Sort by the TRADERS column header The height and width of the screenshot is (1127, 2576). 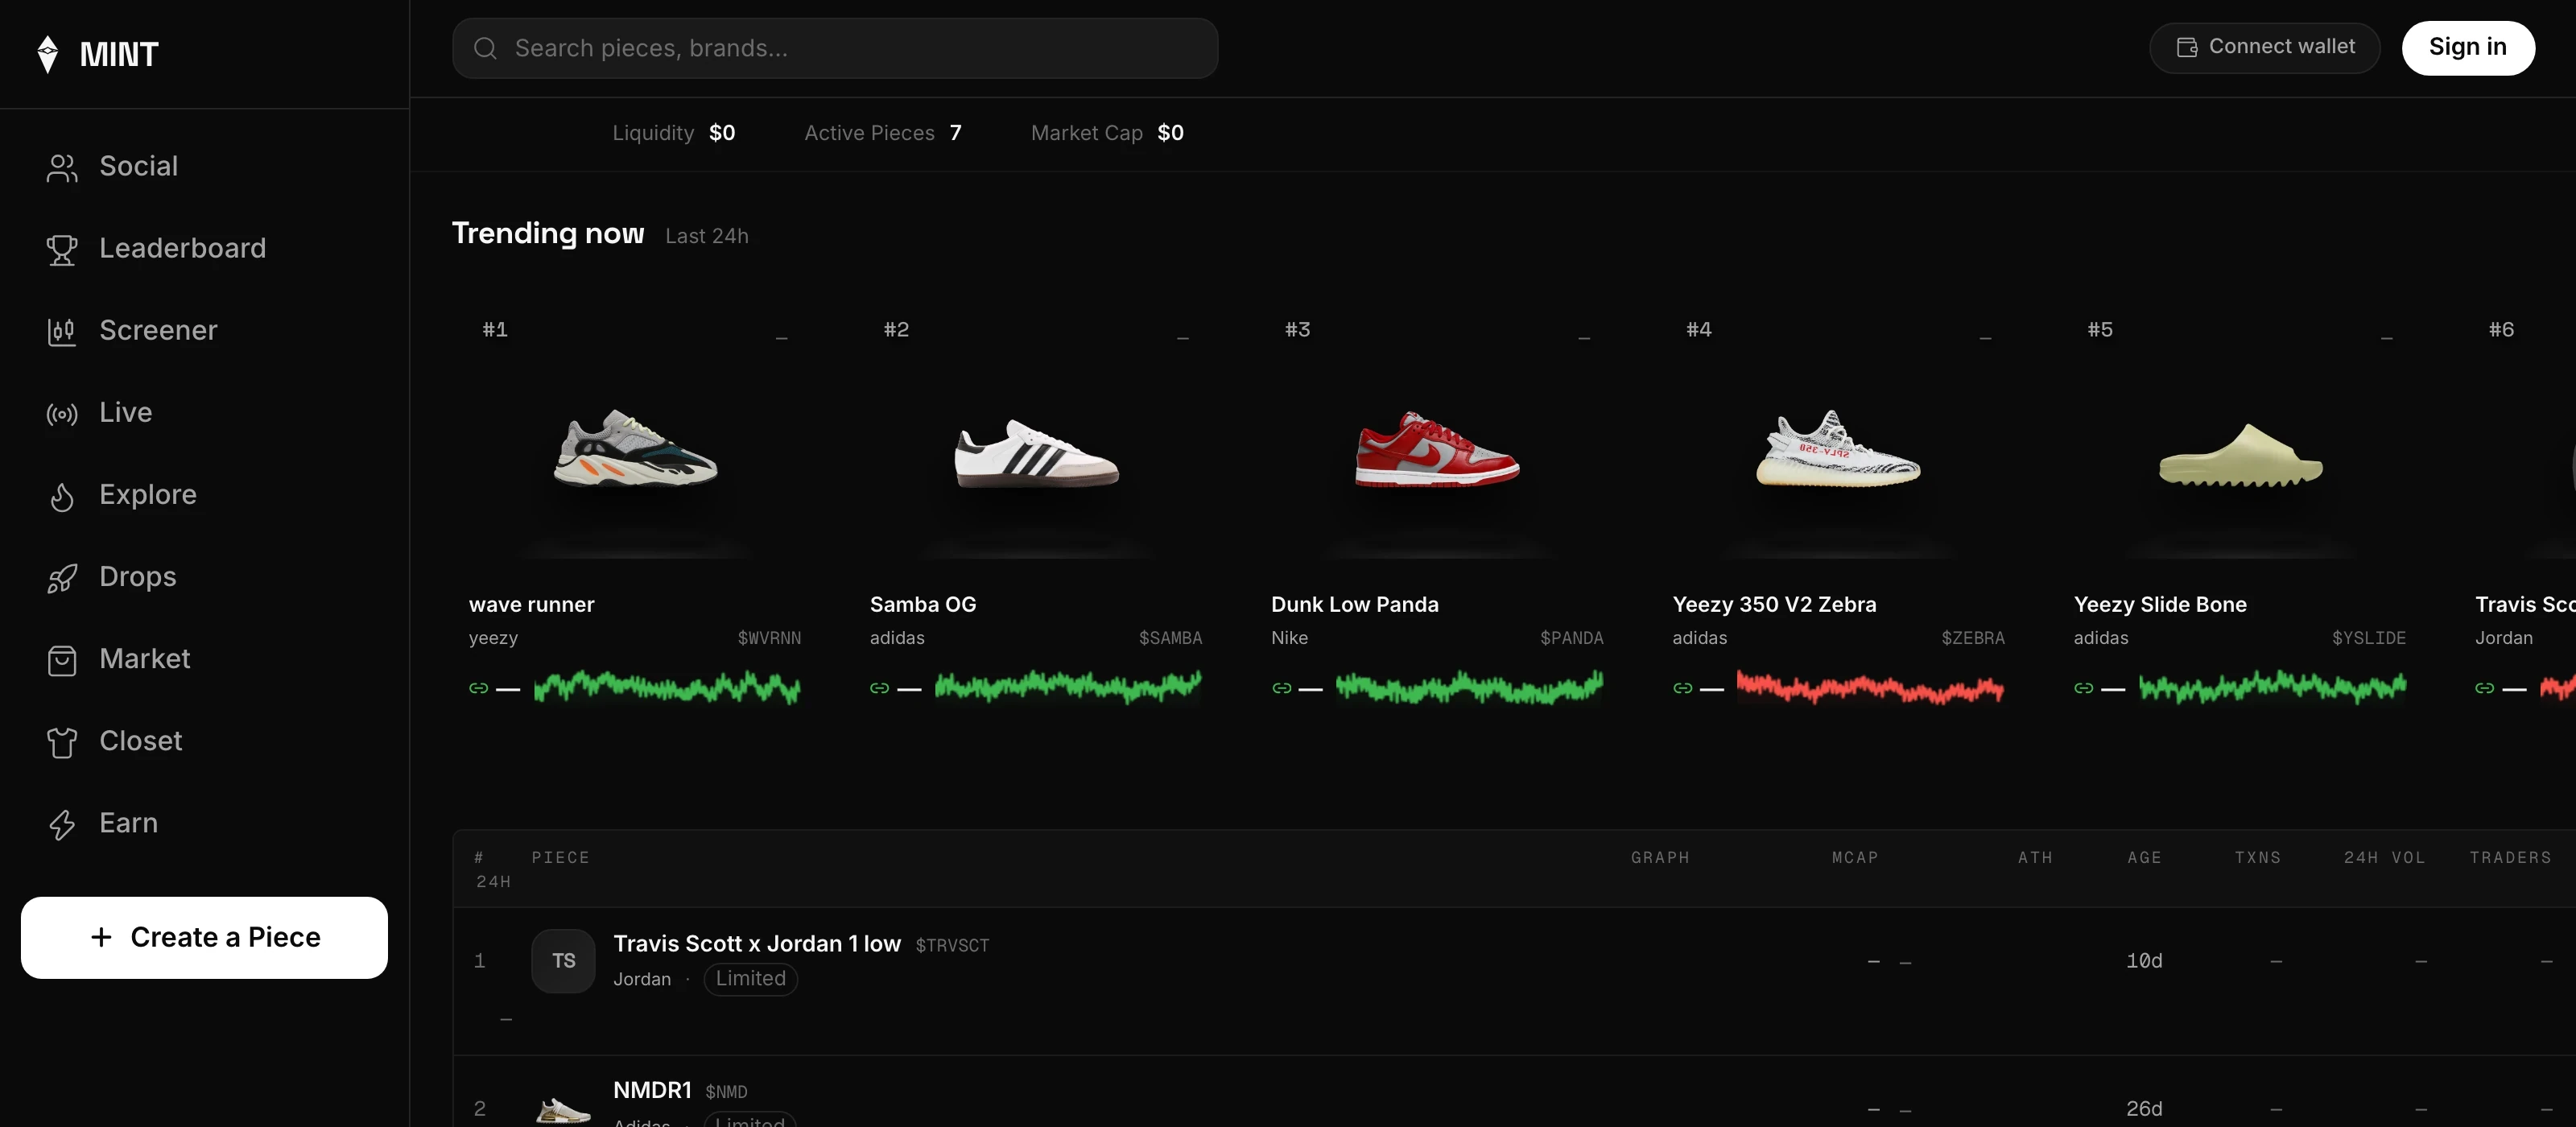point(2510,858)
